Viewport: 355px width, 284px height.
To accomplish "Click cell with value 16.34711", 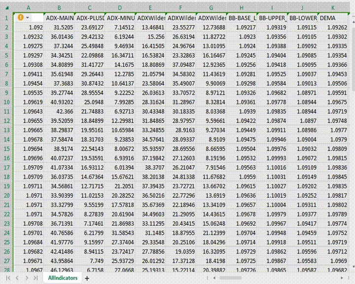I will (x=120, y=55).
